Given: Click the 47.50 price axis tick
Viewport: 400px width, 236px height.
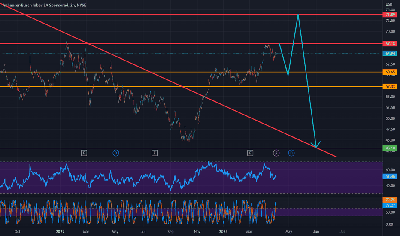Looking at the screenshot, I should (x=390, y=129).
